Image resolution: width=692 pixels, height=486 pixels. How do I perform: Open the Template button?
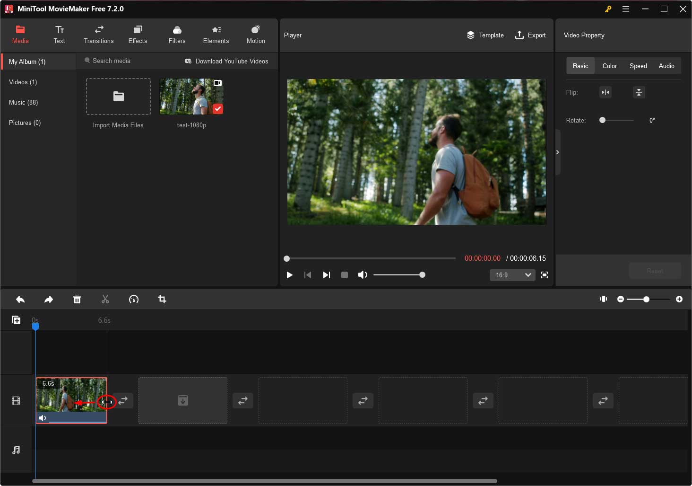coord(485,35)
